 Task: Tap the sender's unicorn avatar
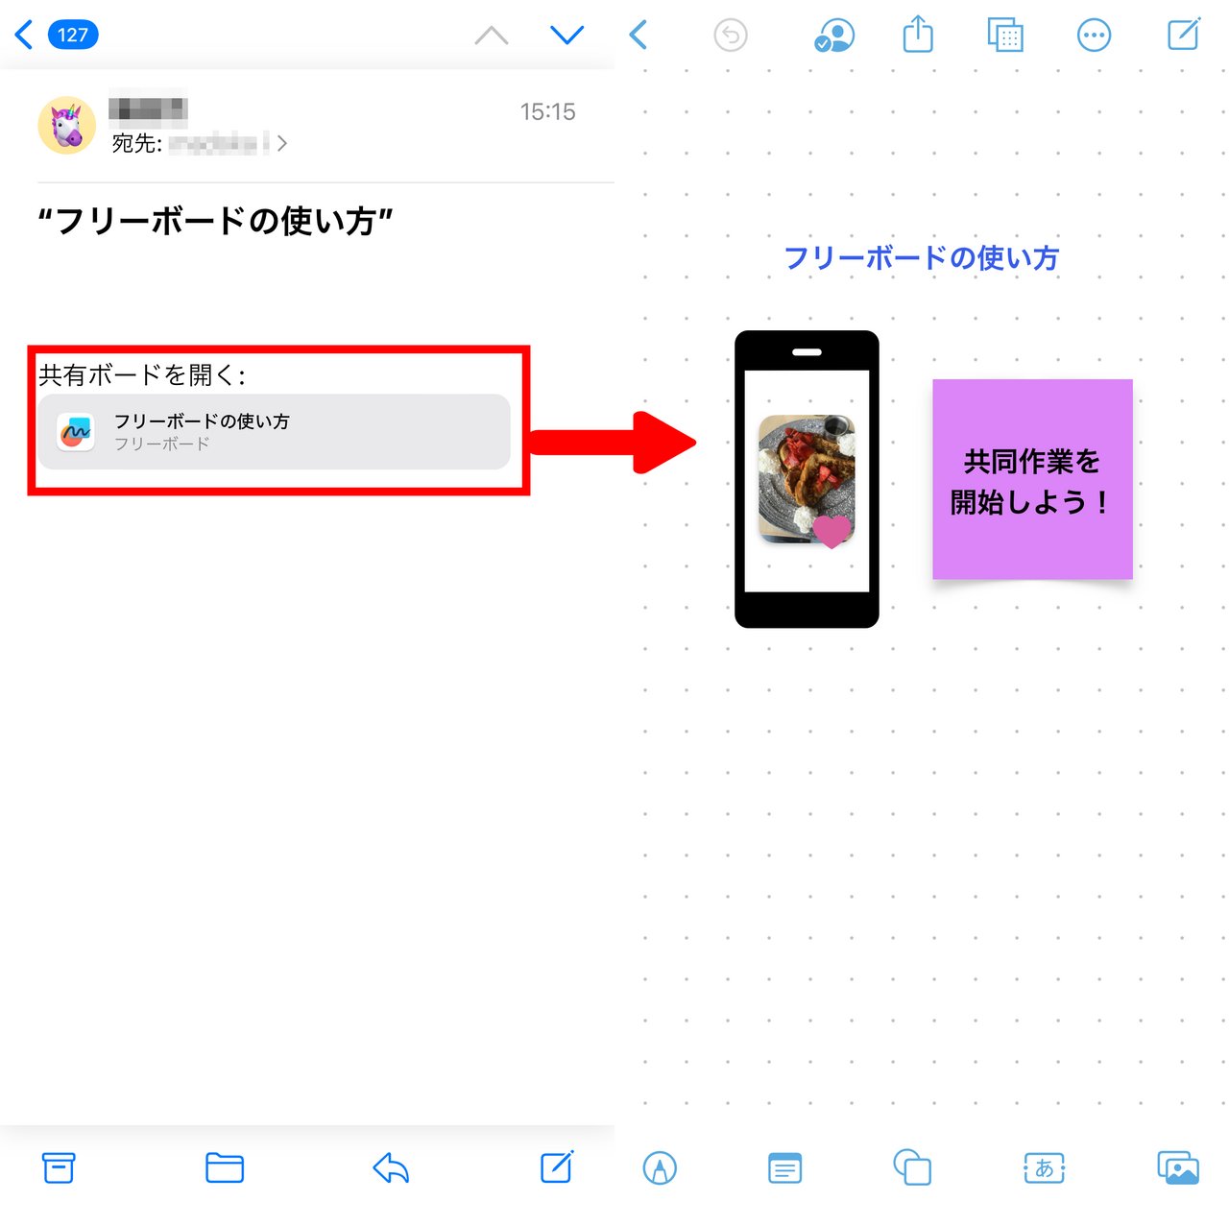pyautogui.click(x=66, y=126)
